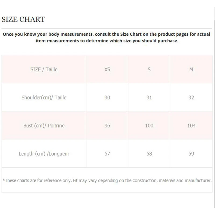
Task: Pick length value 59
Action: 191,154
